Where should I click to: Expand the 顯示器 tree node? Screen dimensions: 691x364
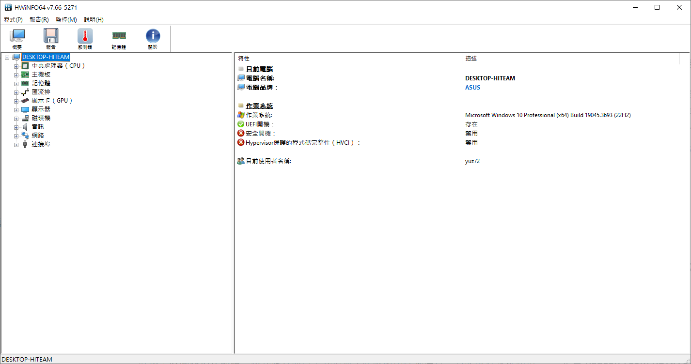16,110
